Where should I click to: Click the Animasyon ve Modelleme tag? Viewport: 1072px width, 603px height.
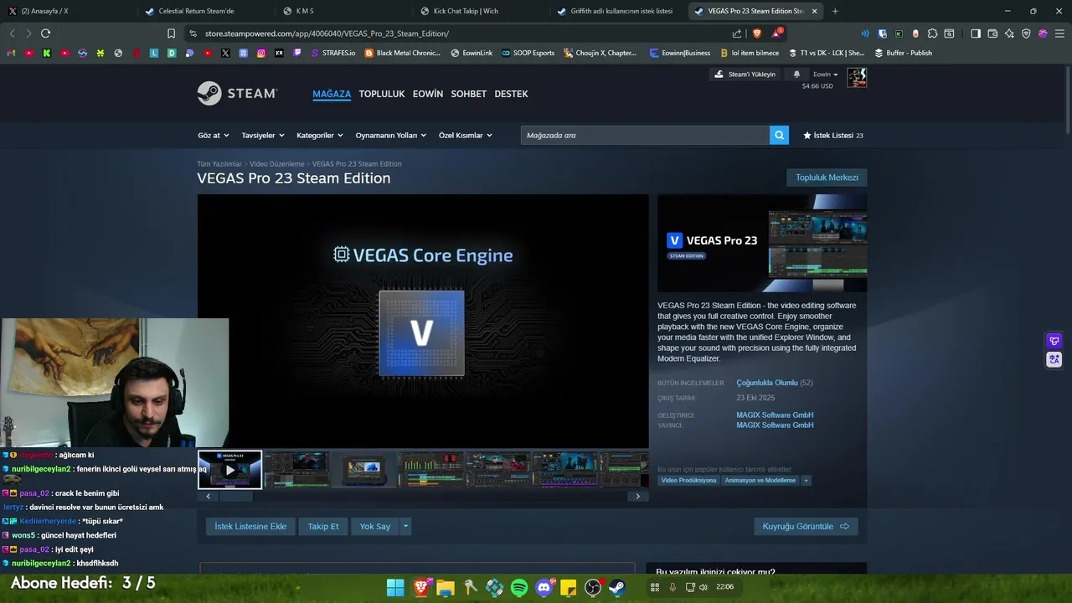point(760,481)
